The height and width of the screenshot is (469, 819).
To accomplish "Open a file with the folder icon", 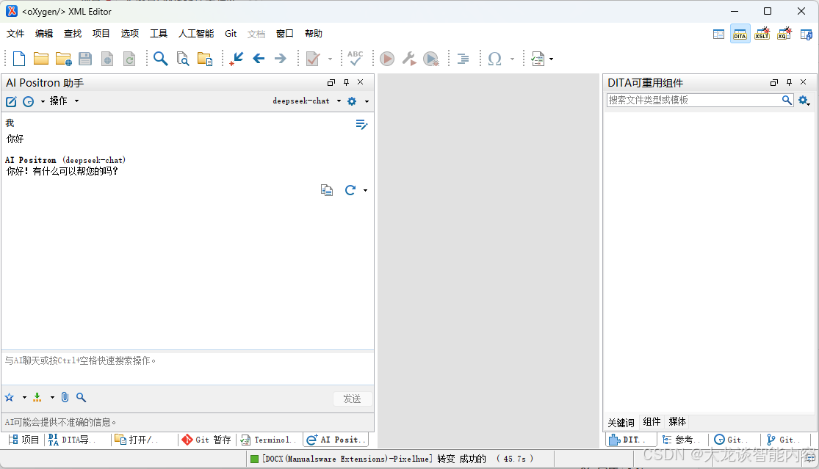I will (x=40, y=59).
